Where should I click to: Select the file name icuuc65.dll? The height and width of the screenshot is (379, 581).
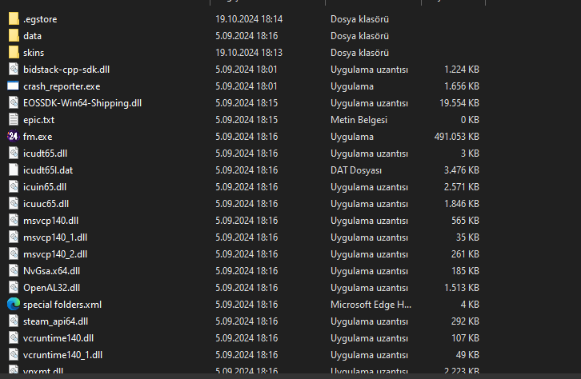[x=46, y=204]
